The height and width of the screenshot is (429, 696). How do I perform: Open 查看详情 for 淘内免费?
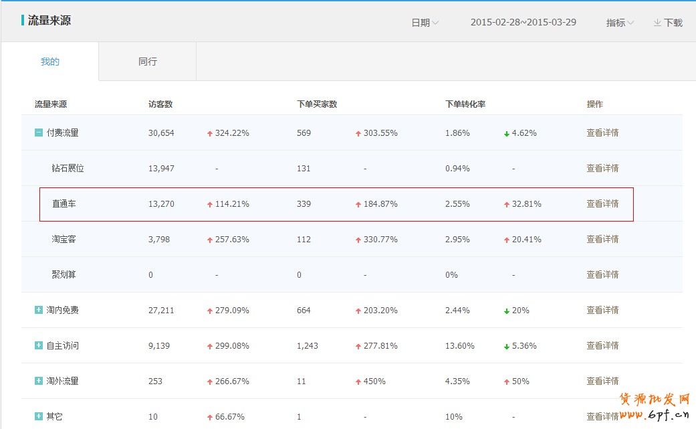point(602,310)
